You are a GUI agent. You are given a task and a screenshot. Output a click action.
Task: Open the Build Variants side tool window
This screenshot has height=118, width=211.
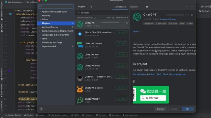(2, 91)
